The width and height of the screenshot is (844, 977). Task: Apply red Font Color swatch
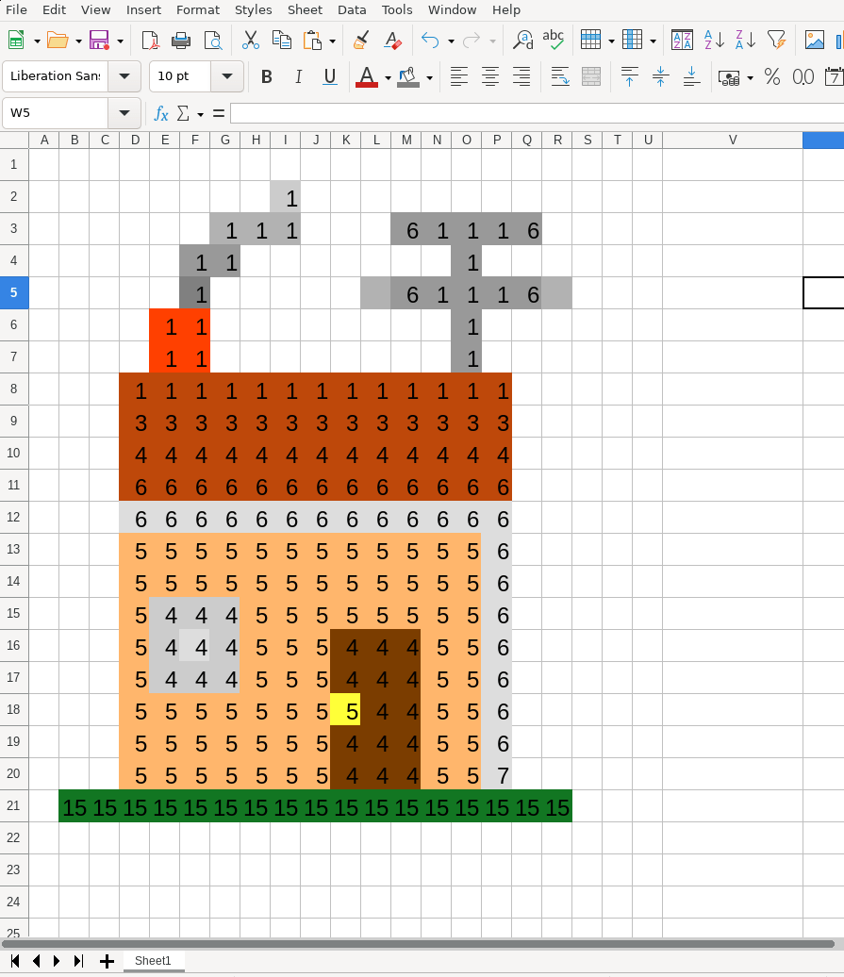[367, 76]
